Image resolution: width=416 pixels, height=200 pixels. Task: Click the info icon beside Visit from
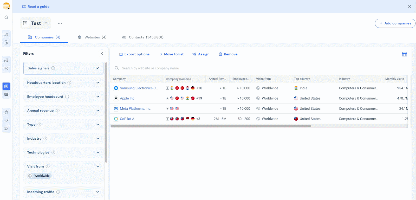click(x=48, y=166)
